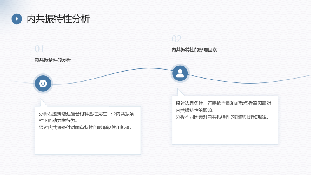This screenshot has width=311, height=175.
Task: Select the number 02 label
Action: tap(177, 39)
